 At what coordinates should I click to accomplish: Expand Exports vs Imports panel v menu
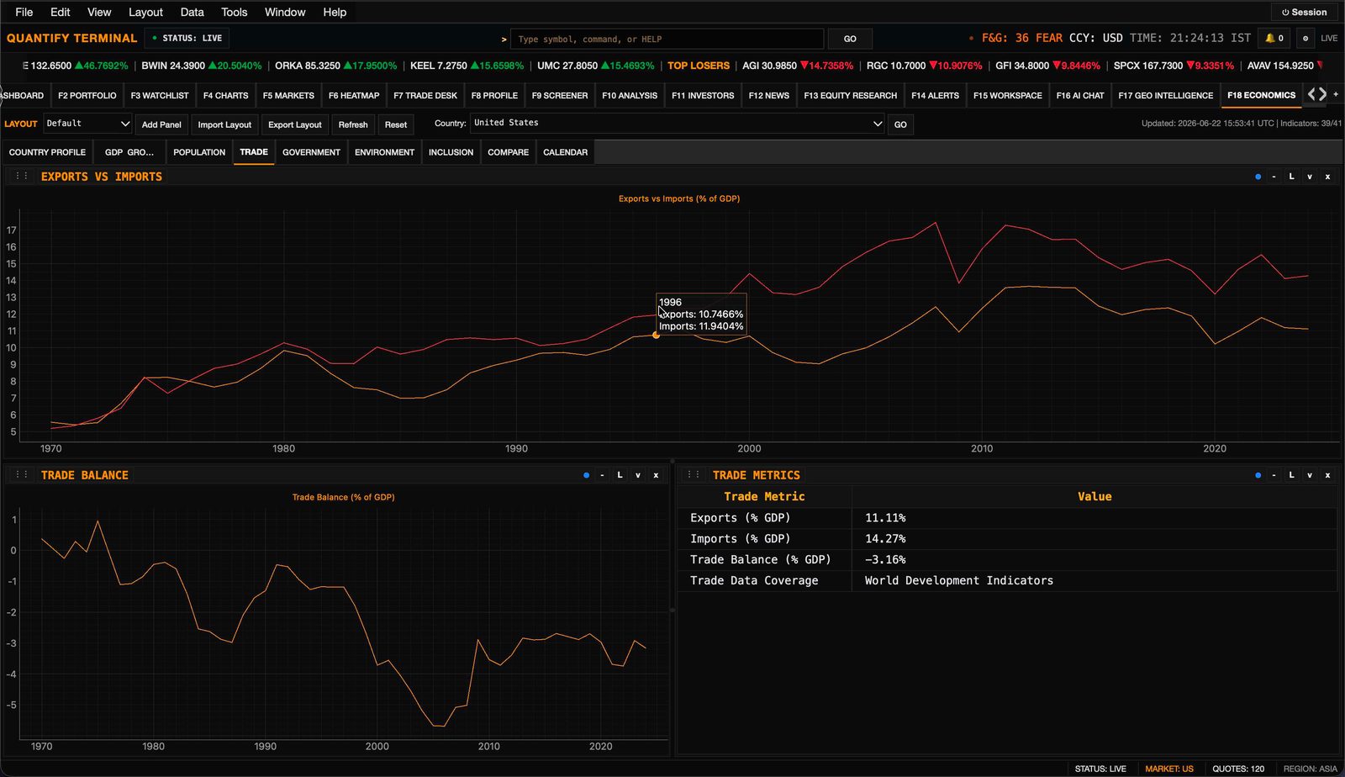tap(1310, 177)
